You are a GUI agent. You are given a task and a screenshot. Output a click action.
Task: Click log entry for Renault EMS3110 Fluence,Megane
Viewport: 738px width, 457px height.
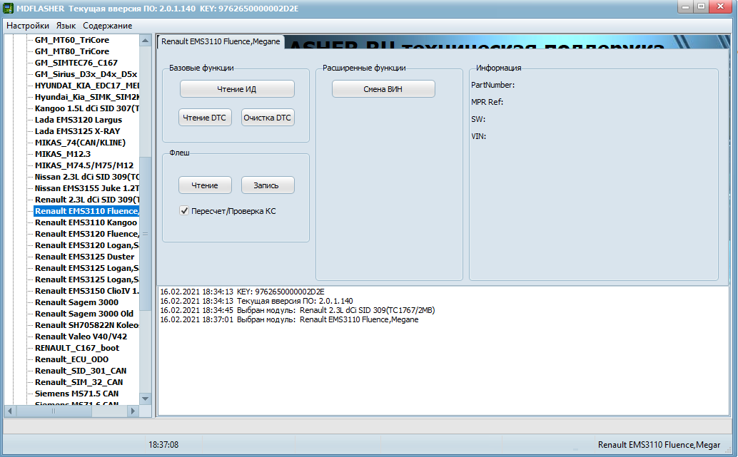point(290,319)
